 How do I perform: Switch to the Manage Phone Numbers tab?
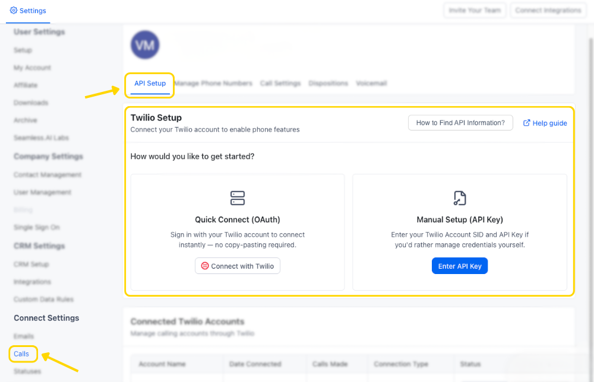pyautogui.click(x=213, y=83)
